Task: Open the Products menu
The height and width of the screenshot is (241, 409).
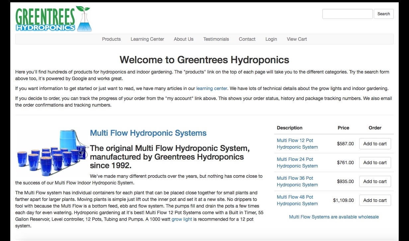Action: 111,39
